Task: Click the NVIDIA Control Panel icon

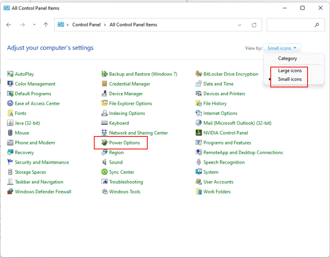Action: tap(199, 133)
